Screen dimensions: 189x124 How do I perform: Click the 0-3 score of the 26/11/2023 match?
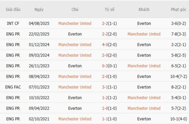coord(105,66)
